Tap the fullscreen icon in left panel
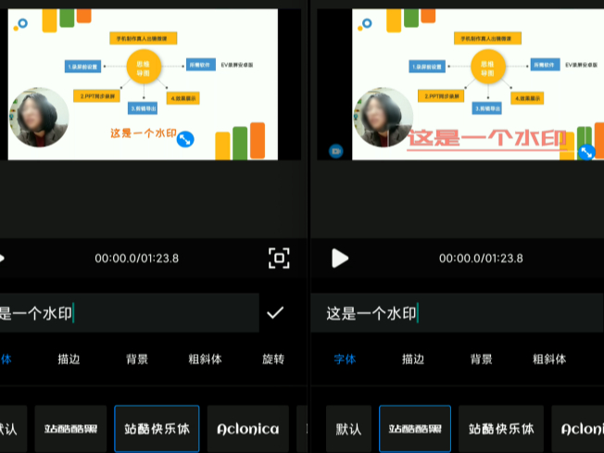 (279, 258)
